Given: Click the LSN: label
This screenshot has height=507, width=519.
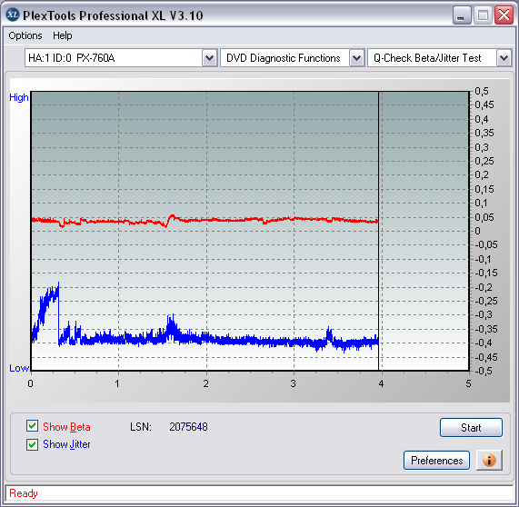Looking at the screenshot, I should 141,427.
